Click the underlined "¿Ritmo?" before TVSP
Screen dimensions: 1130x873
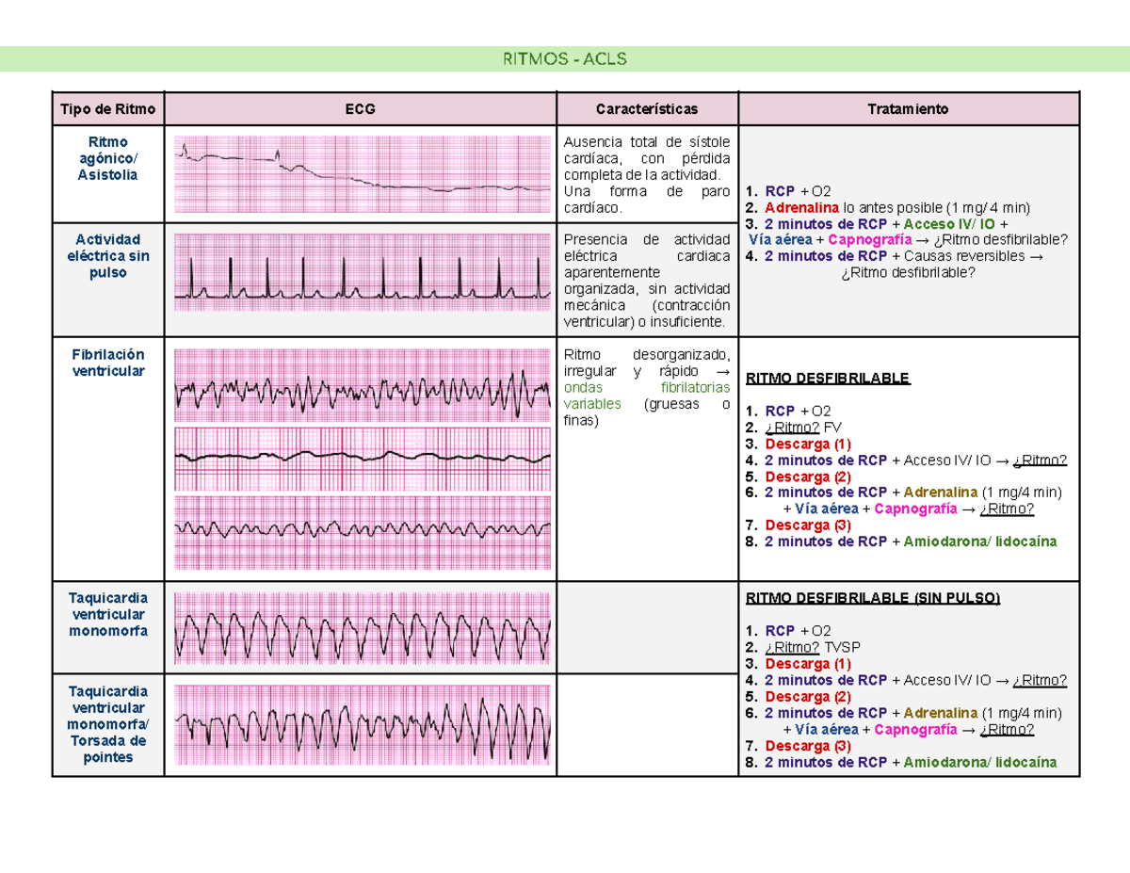793,647
